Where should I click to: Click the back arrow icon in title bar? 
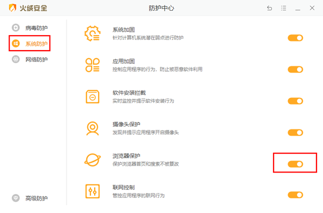pyautogui.click(x=270, y=8)
